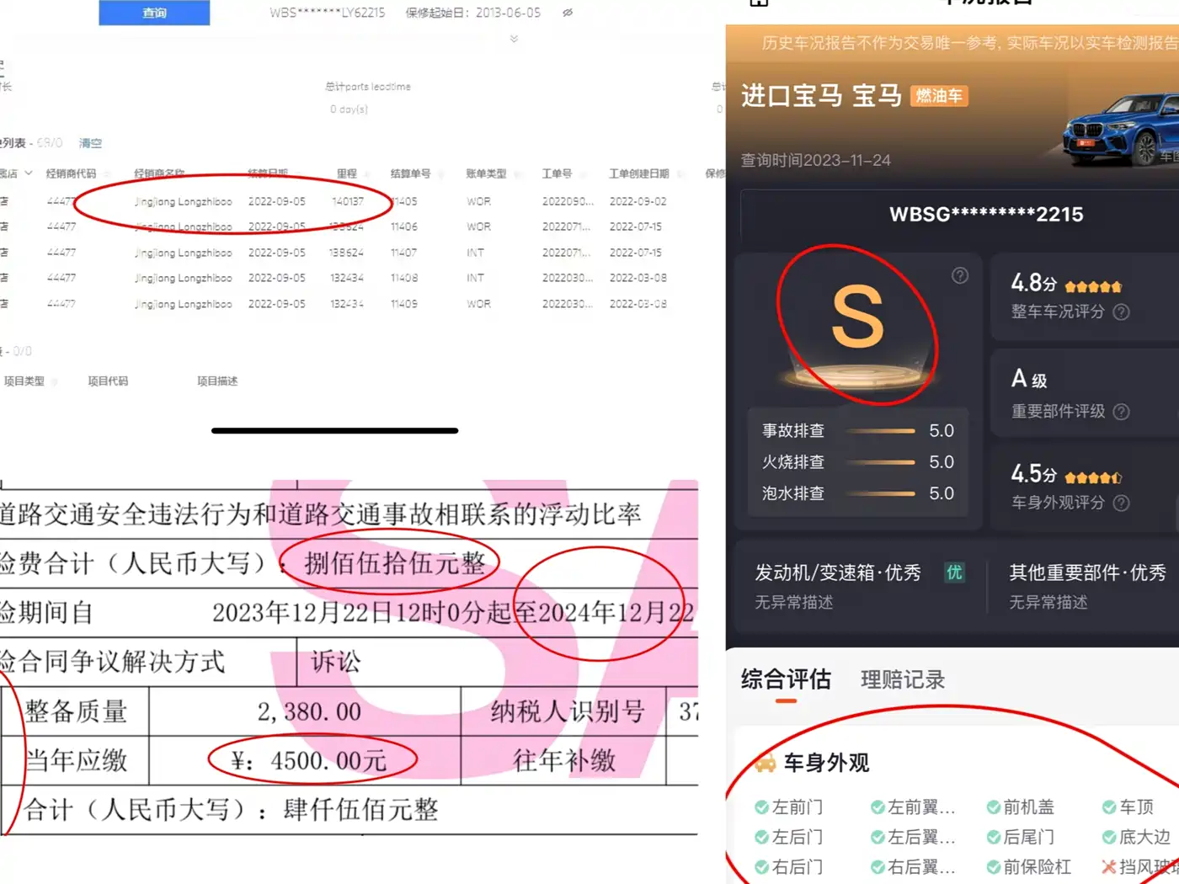
Task: Click the 车顶 green check mark
Action: pos(1109,807)
